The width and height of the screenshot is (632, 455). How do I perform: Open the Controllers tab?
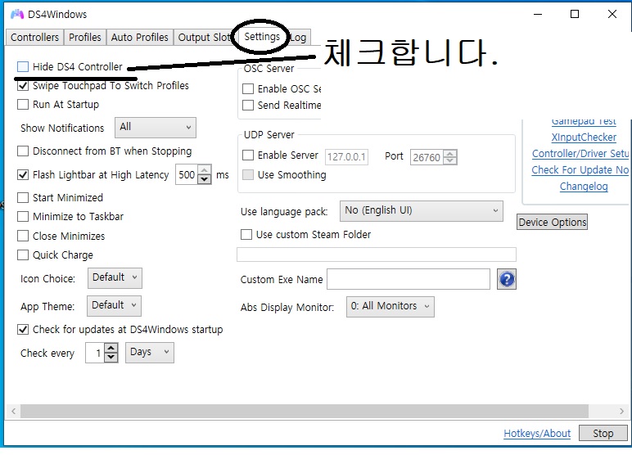[x=34, y=37]
